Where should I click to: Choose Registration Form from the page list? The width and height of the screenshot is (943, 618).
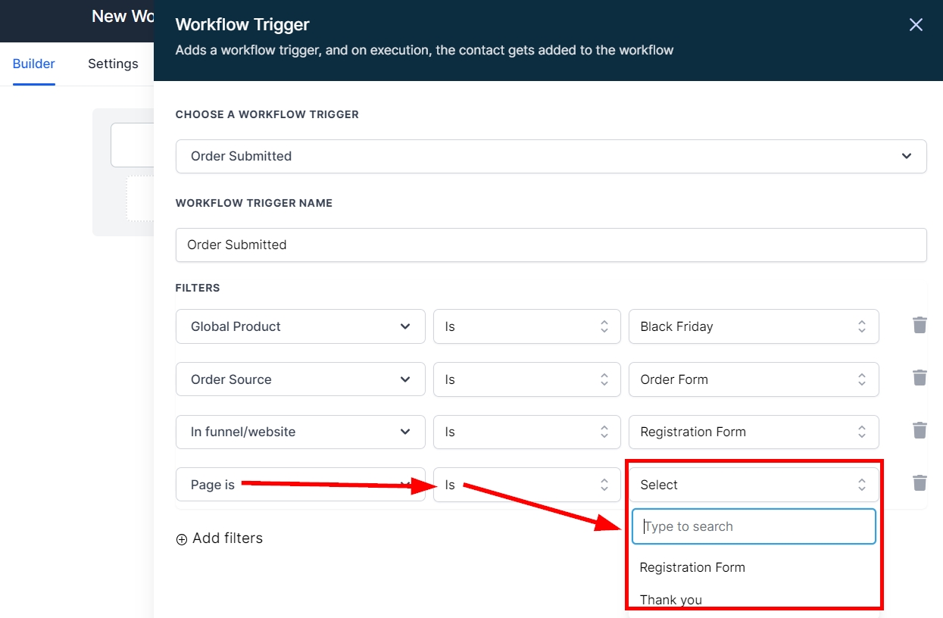tap(692, 567)
